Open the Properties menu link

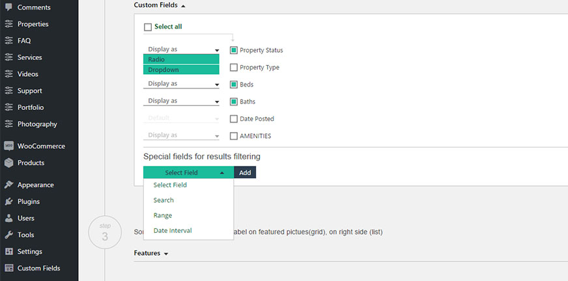33,24
